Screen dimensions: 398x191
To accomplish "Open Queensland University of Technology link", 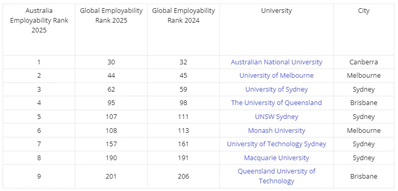I will coord(276,176).
